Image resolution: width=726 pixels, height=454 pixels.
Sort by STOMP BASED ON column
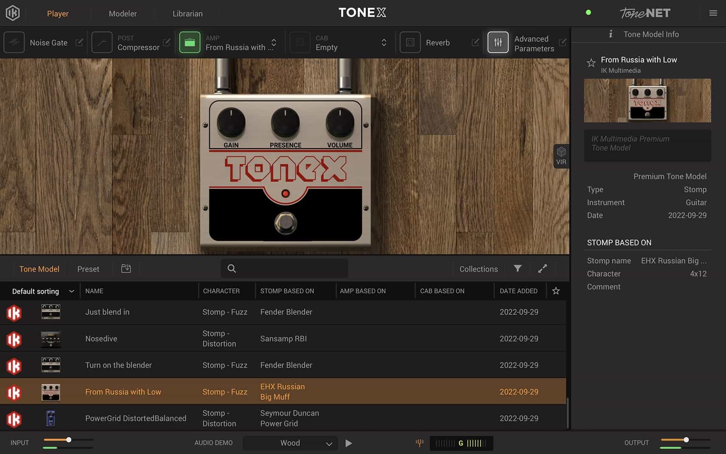click(287, 291)
